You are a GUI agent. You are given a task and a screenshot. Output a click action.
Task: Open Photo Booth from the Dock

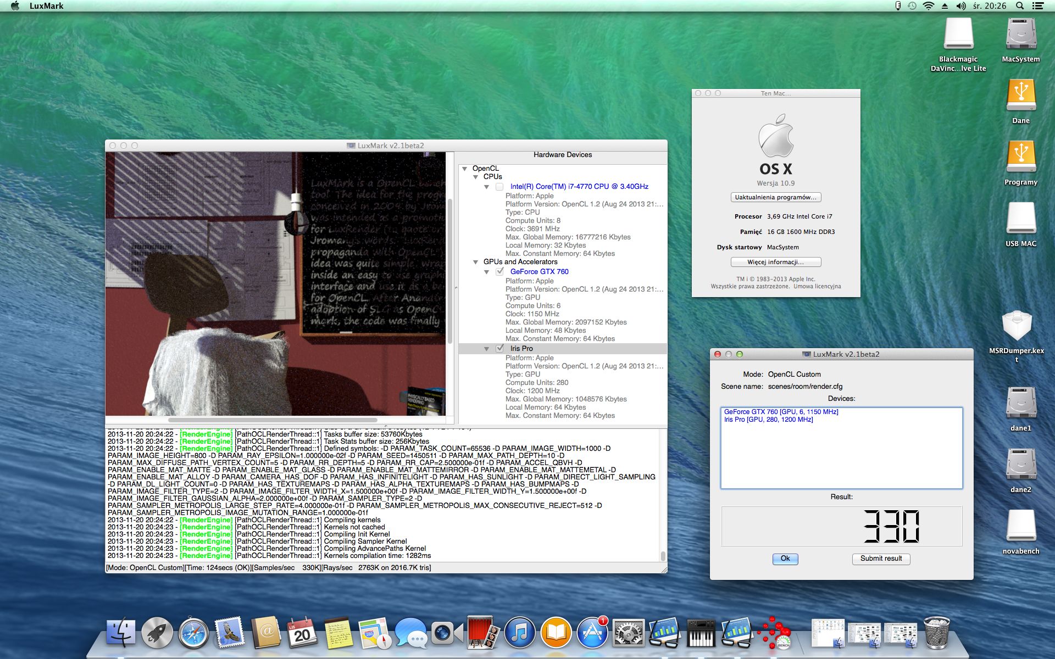point(484,632)
